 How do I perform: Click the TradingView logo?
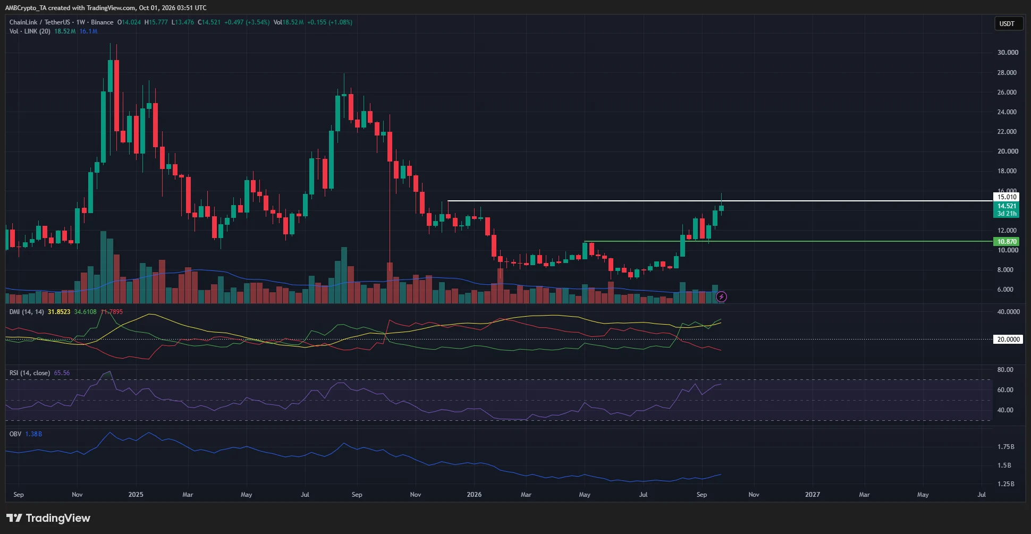pos(48,518)
